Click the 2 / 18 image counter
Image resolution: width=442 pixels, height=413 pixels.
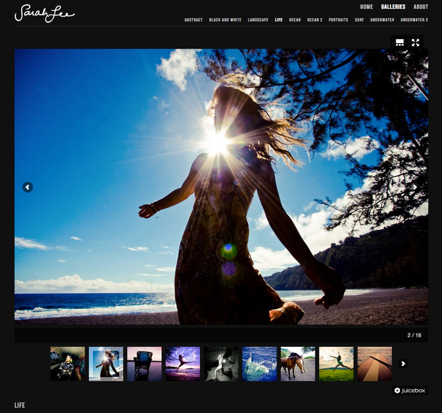pos(414,335)
